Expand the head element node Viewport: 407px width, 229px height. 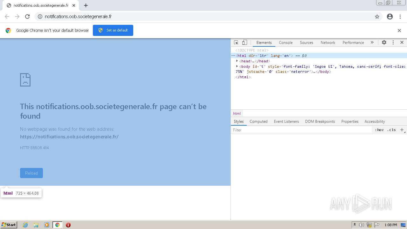237,61
